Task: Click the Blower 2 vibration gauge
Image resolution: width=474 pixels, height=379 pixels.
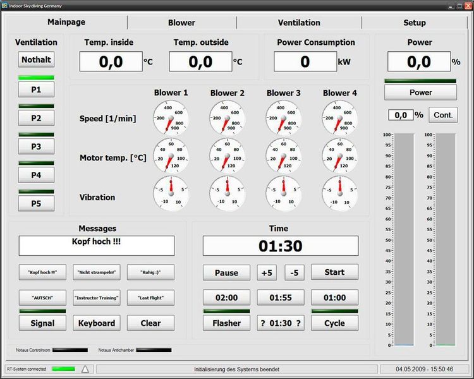Action: [x=228, y=194]
